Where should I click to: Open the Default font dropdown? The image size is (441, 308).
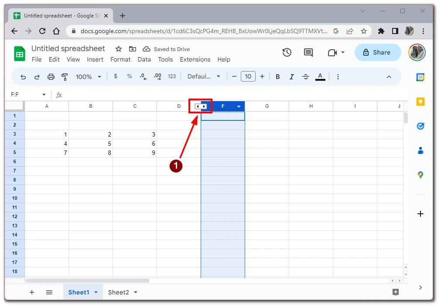[204, 76]
